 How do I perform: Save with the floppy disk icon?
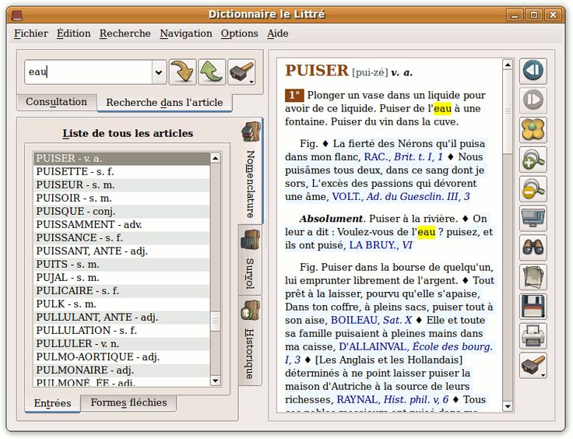point(533,307)
